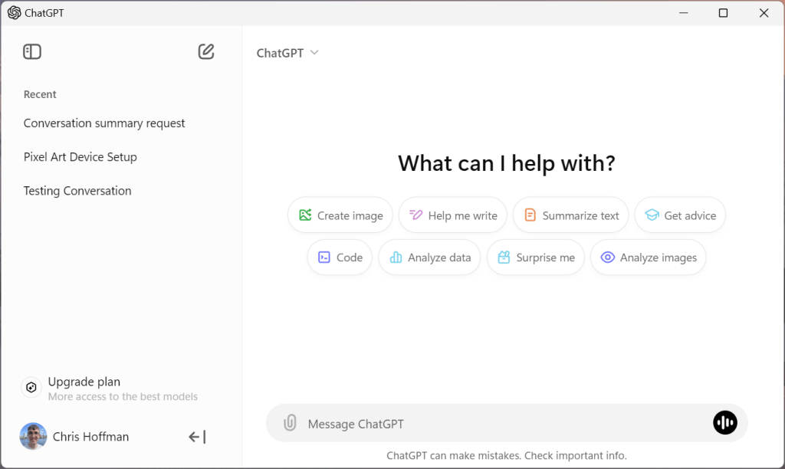The width and height of the screenshot is (785, 469).
Task: Select the Summarize text suggestion
Action: (x=570, y=215)
